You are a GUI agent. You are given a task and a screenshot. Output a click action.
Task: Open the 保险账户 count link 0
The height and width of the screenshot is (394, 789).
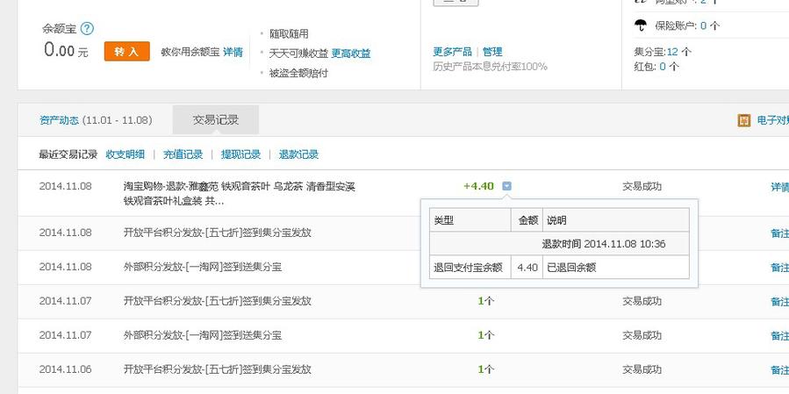click(703, 25)
